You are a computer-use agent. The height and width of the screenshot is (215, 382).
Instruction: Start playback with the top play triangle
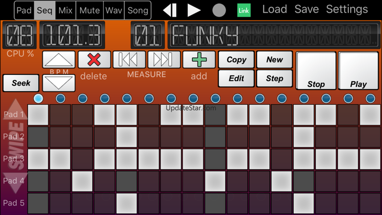point(194,10)
